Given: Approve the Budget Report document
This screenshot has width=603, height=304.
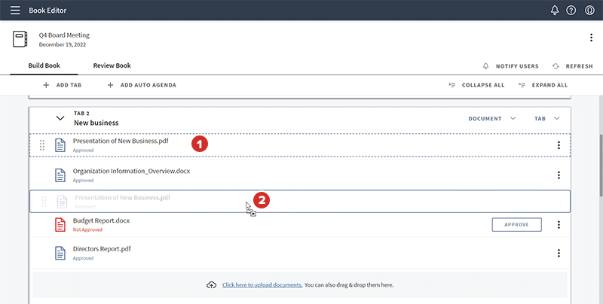Looking at the screenshot, I should 516,225.
